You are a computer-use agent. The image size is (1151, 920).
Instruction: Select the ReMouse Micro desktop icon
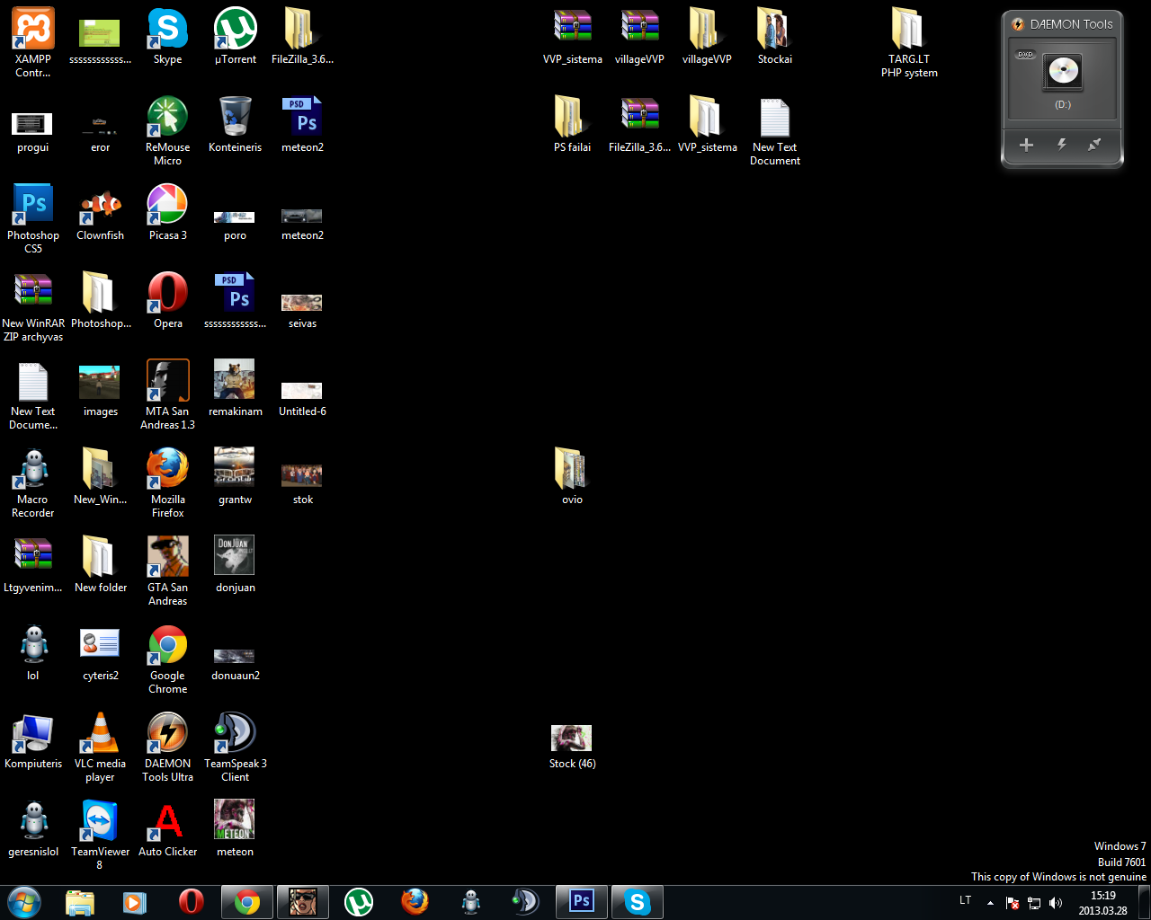[167, 130]
